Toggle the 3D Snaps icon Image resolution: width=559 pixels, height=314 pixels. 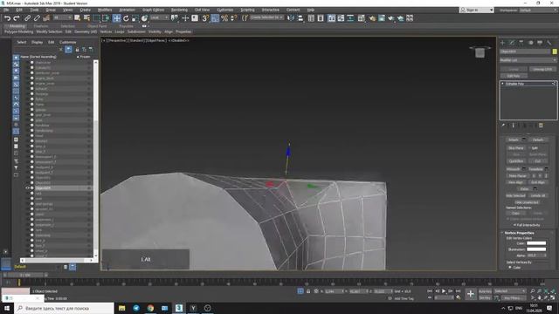(205, 18)
